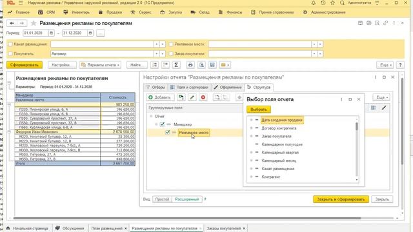The width and height of the screenshot is (413, 232).
Task: Click the search magnifier in title bar
Action: click(x=342, y=3)
